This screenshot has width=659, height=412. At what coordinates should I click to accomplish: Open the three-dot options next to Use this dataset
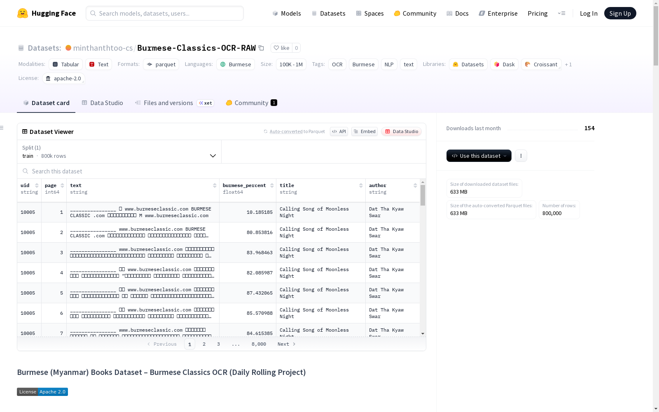pos(521,156)
